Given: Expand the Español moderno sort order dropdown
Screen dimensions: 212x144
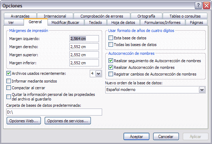Looking at the screenshot, I should (x=202, y=90).
